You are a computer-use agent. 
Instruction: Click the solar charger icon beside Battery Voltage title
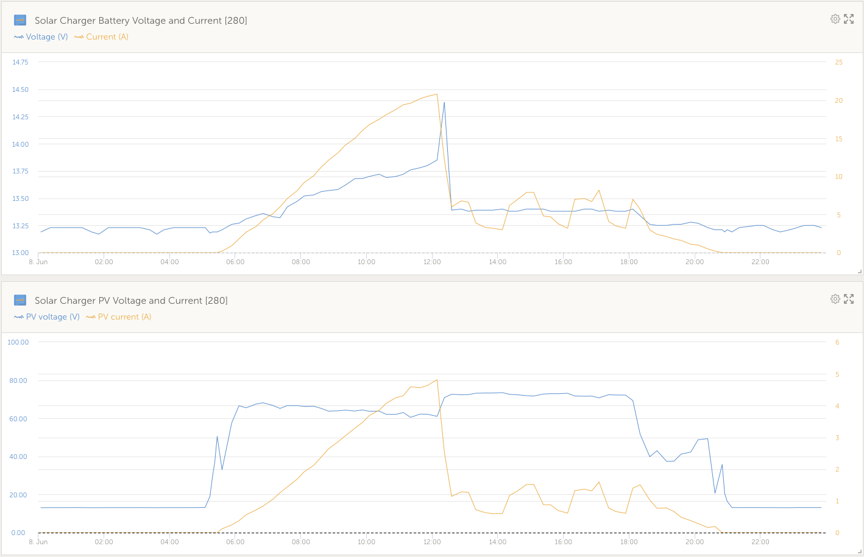pos(20,21)
